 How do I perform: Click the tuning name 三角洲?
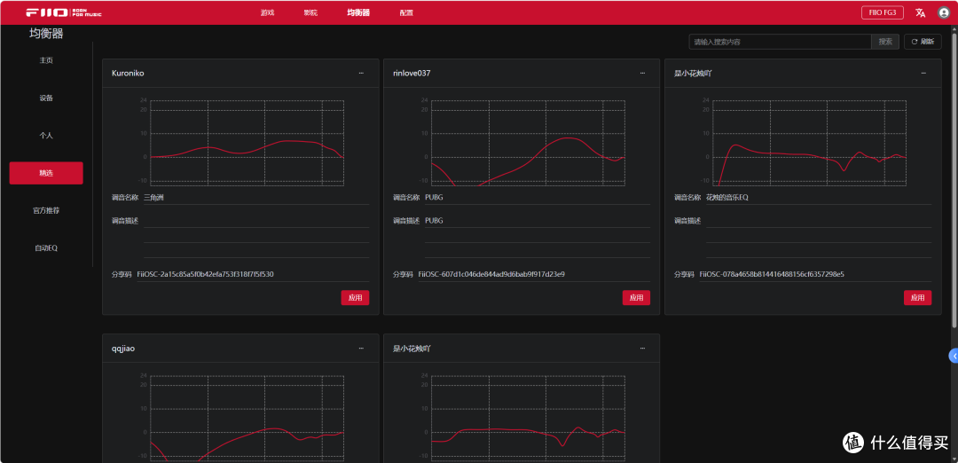(153, 197)
